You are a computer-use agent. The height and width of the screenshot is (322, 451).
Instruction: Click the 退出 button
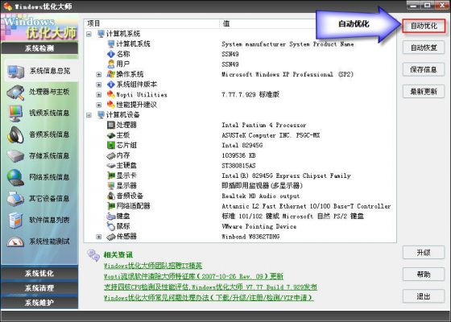(424, 296)
